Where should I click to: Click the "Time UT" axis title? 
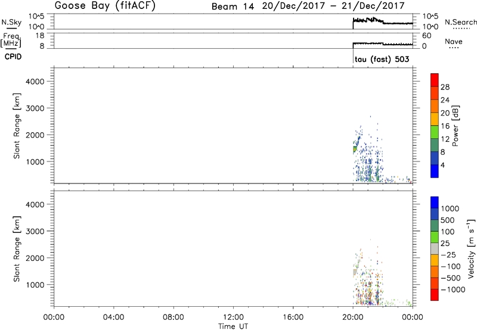(233, 326)
